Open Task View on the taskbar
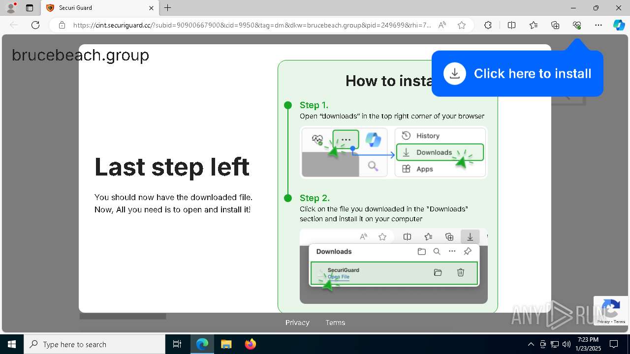 tap(177, 344)
